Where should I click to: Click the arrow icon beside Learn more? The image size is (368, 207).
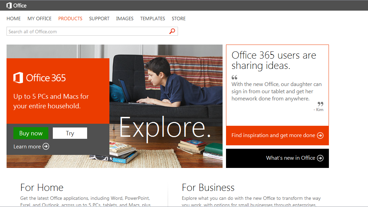(46, 147)
